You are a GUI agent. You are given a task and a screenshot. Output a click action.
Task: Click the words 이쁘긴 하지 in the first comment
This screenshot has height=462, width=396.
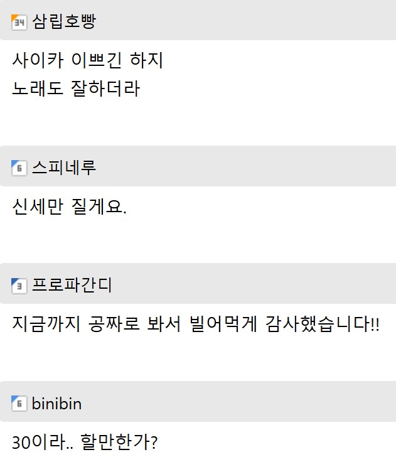(117, 60)
